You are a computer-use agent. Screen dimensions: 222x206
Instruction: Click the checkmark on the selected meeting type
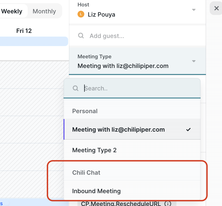[188, 129]
